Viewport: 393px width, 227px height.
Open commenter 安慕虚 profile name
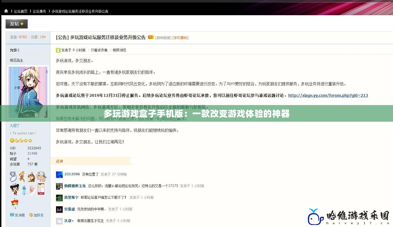[x=70, y=209]
